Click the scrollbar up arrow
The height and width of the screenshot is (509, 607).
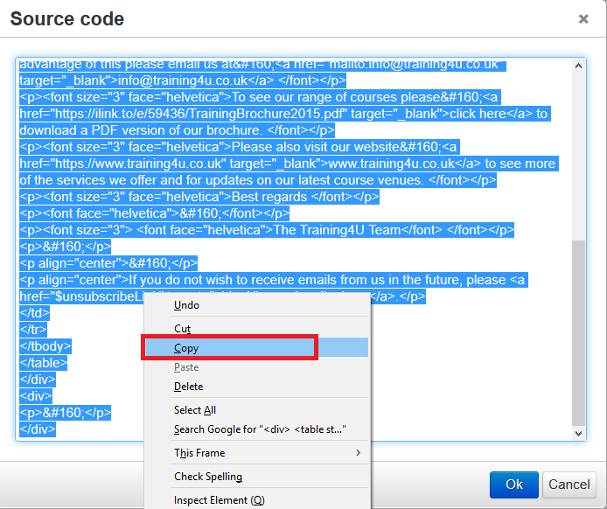pos(578,66)
